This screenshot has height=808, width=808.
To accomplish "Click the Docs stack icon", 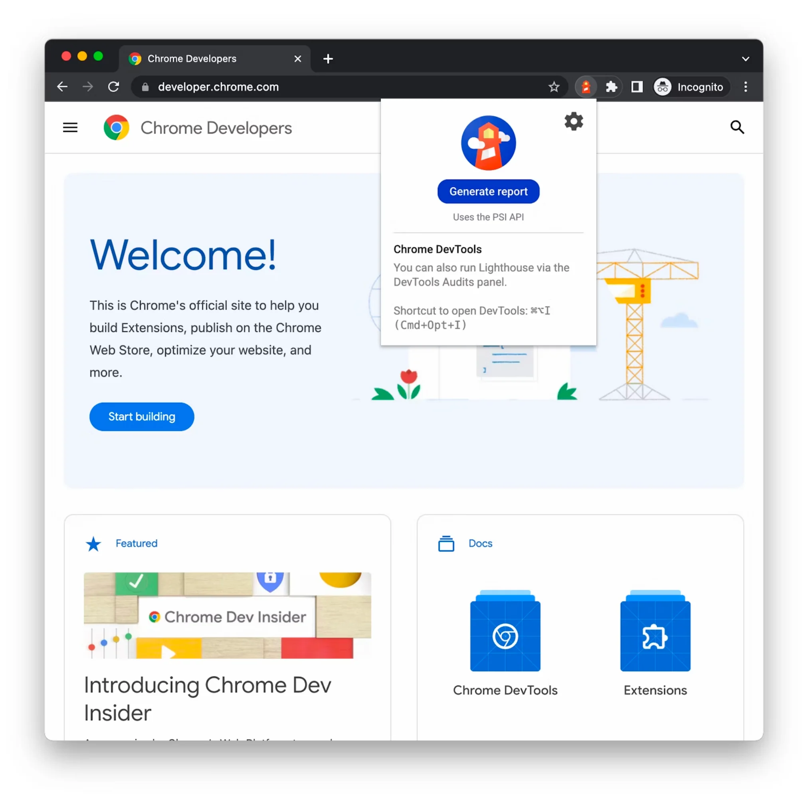I will point(446,544).
